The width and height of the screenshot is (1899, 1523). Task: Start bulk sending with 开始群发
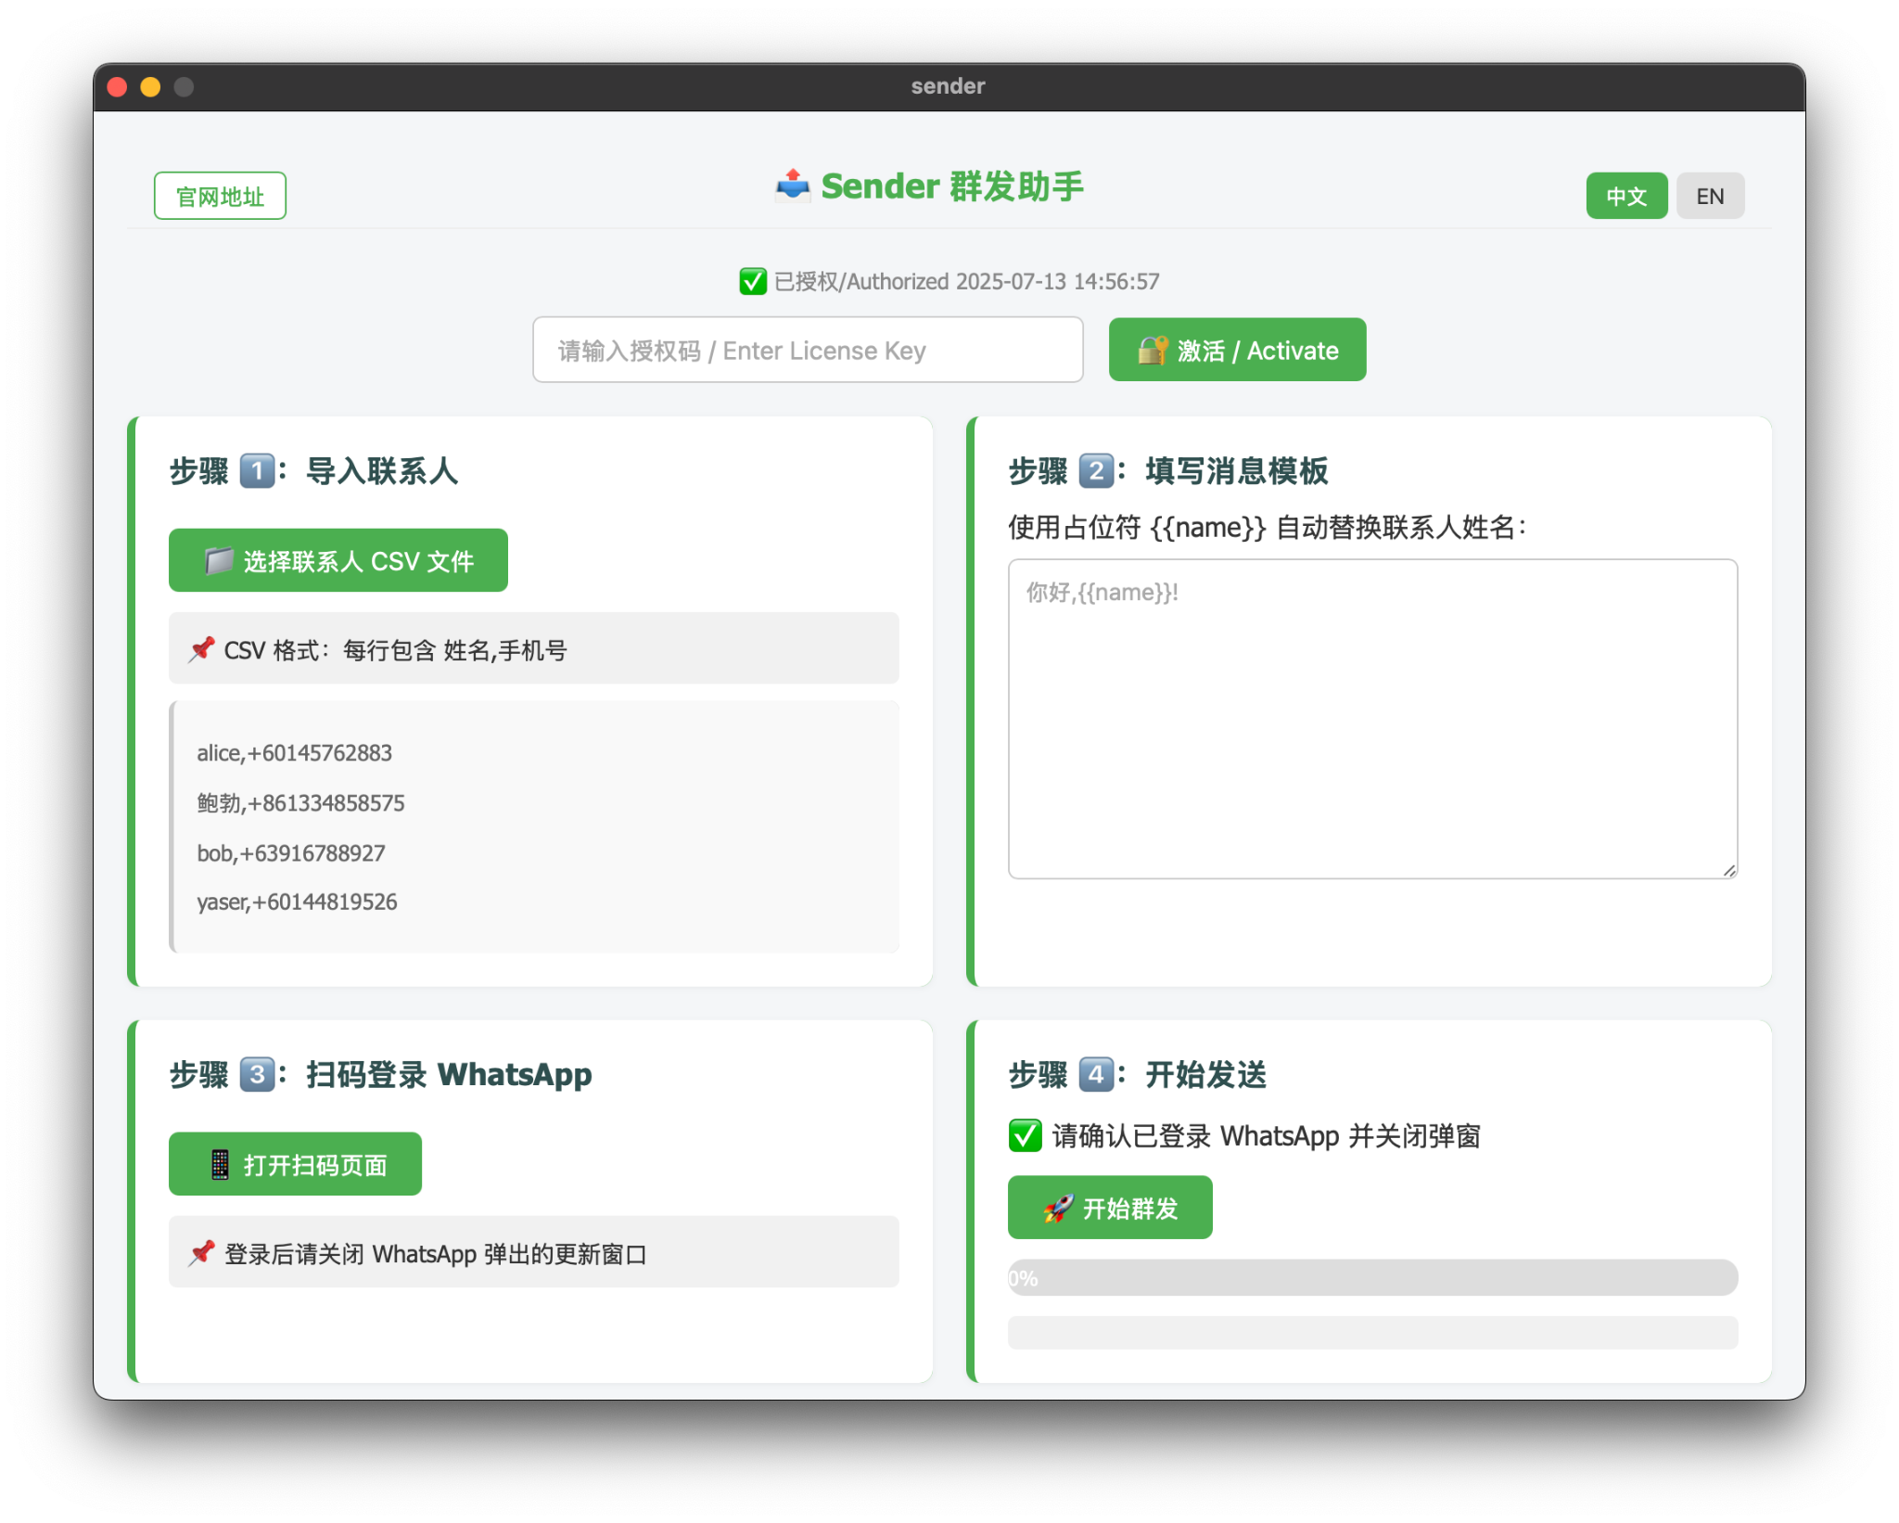click(x=1110, y=1207)
